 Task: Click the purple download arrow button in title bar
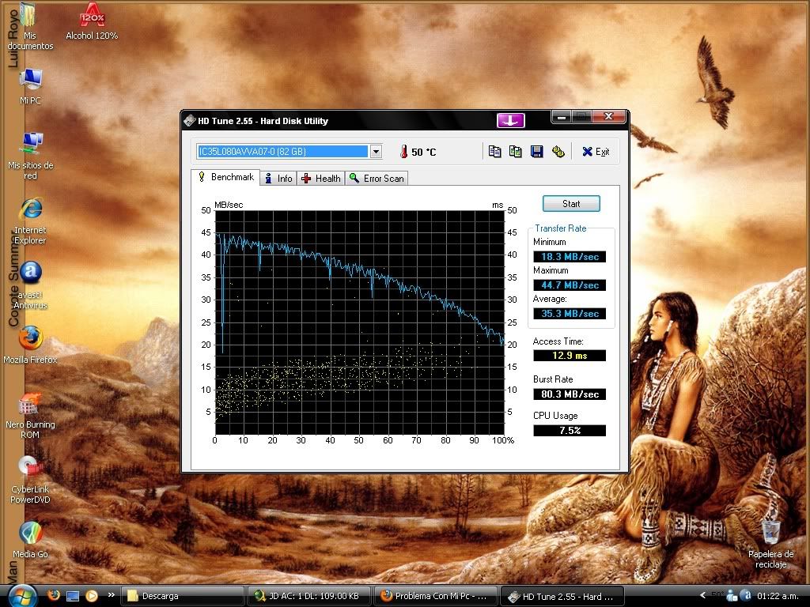510,120
